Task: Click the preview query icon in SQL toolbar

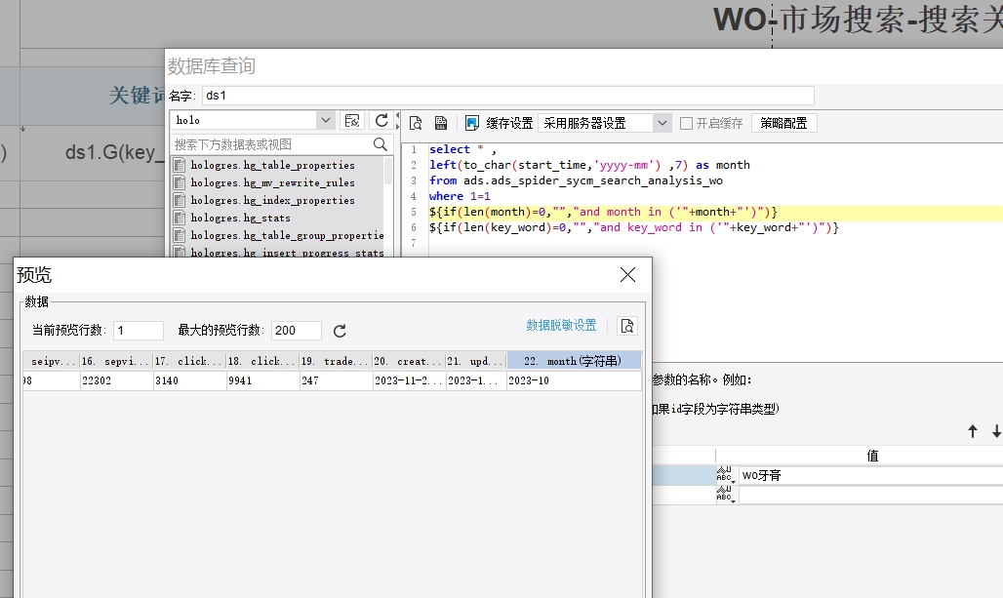Action: coord(416,123)
